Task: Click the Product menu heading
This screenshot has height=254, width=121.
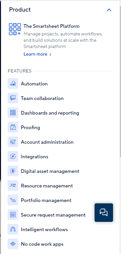Action: [20, 10]
